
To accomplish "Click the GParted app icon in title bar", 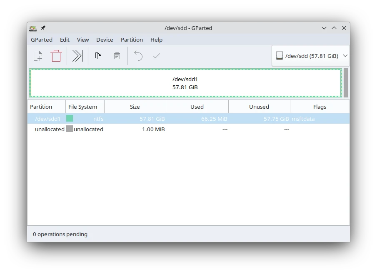I will (33, 28).
